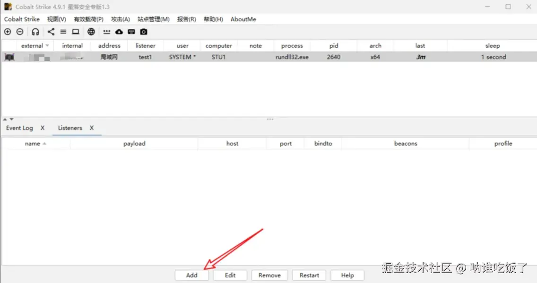Screen dimensions: 537x283
Task: Sort listeners by profile column header
Action: [503, 144]
